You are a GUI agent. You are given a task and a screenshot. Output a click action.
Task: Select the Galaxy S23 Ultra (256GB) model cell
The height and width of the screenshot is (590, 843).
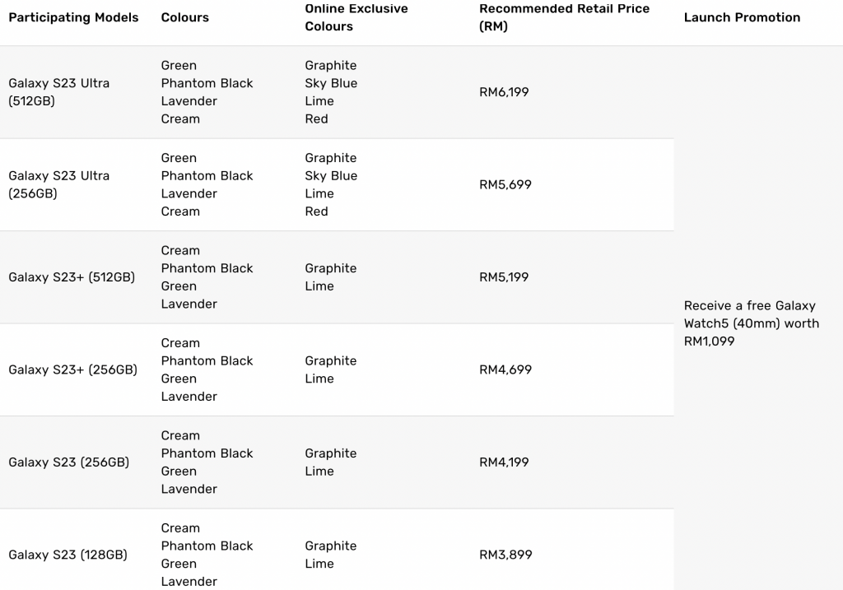[x=59, y=184]
